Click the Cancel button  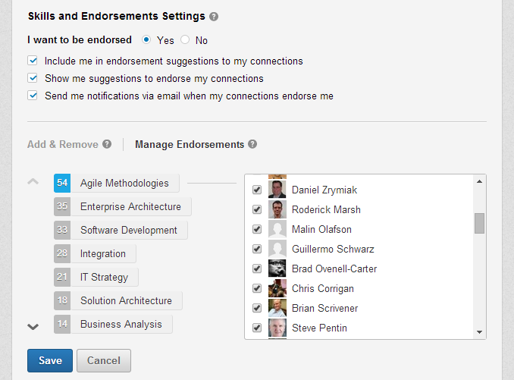pyautogui.click(x=104, y=360)
